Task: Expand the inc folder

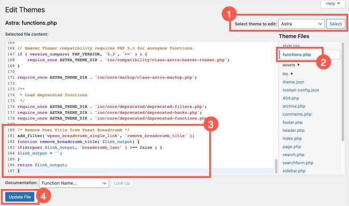Action: click(288, 74)
